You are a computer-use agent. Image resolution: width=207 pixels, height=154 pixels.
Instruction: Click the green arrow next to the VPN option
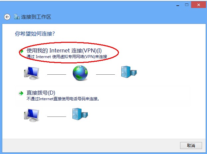22,51
